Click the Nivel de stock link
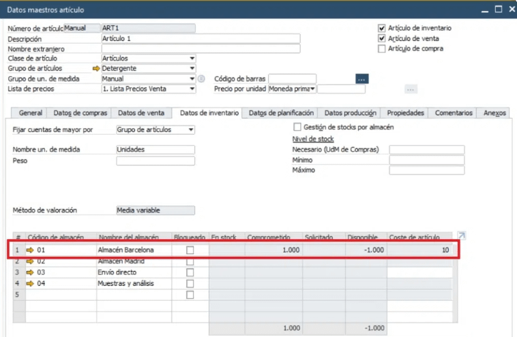 (312, 139)
